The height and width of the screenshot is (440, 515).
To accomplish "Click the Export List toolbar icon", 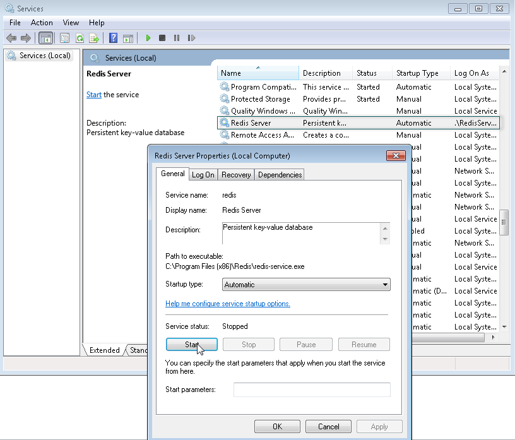I will (94, 38).
